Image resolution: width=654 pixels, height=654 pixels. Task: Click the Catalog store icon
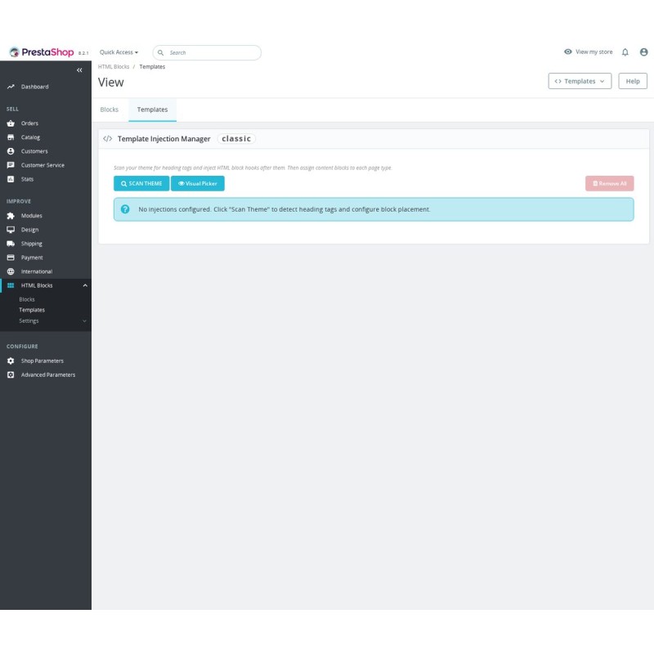click(11, 137)
